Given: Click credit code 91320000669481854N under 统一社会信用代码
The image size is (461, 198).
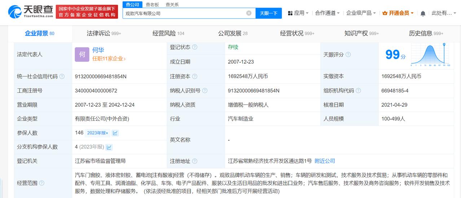Looking at the screenshot, I should pyautogui.click(x=101, y=77).
